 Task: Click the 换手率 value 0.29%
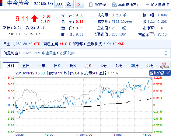pos(162,22)
